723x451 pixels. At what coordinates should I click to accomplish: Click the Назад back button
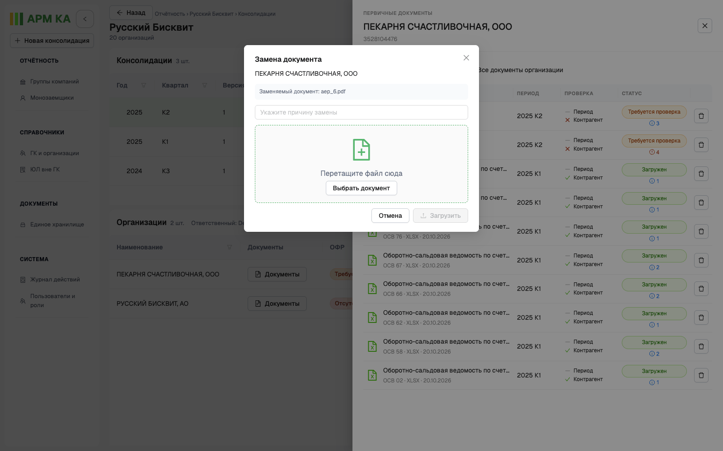[x=131, y=13]
